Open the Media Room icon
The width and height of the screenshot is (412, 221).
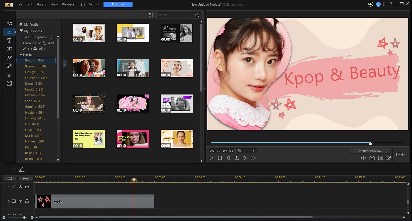pos(9,23)
